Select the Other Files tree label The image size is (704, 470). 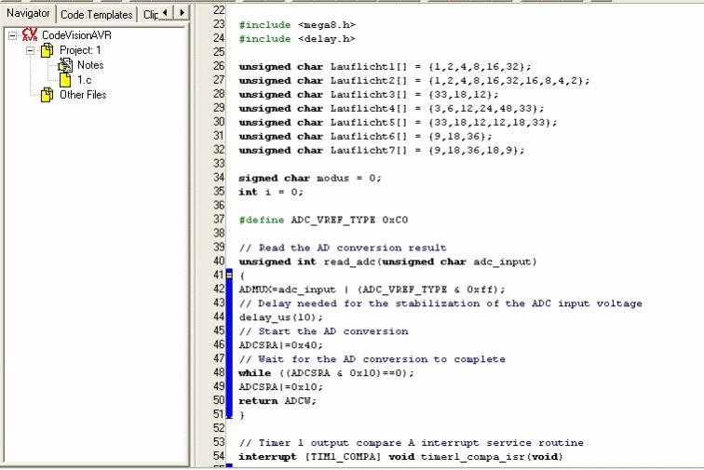click(x=83, y=95)
